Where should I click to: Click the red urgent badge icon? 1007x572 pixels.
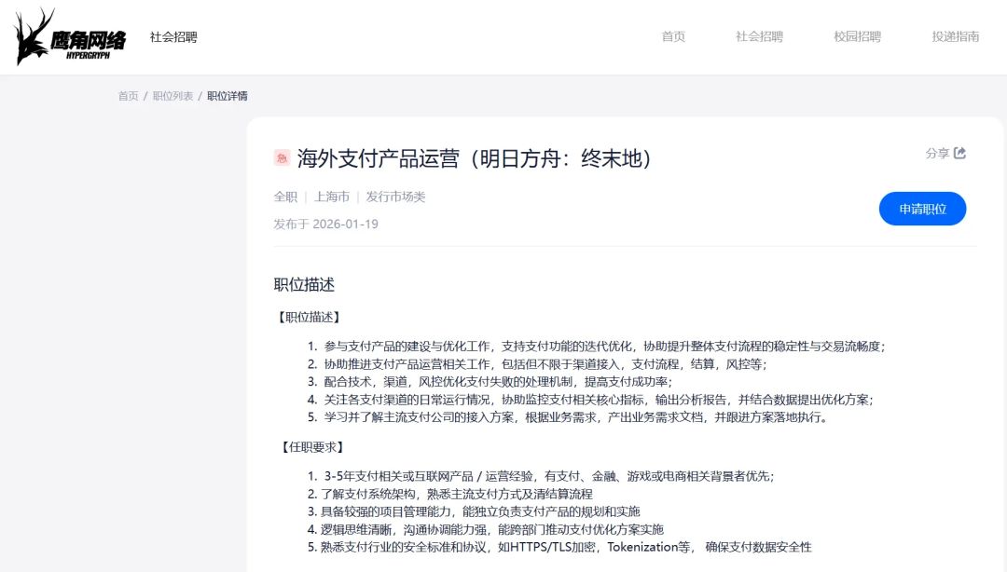click(x=282, y=158)
